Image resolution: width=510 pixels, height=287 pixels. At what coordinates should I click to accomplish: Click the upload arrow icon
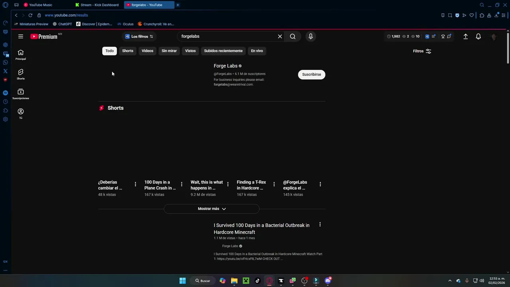[465, 36]
